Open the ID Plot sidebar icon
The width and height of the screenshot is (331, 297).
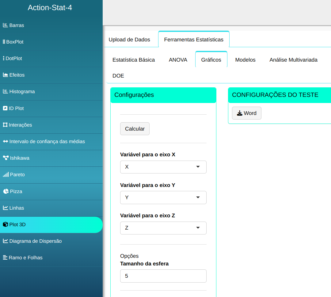pos(5,109)
